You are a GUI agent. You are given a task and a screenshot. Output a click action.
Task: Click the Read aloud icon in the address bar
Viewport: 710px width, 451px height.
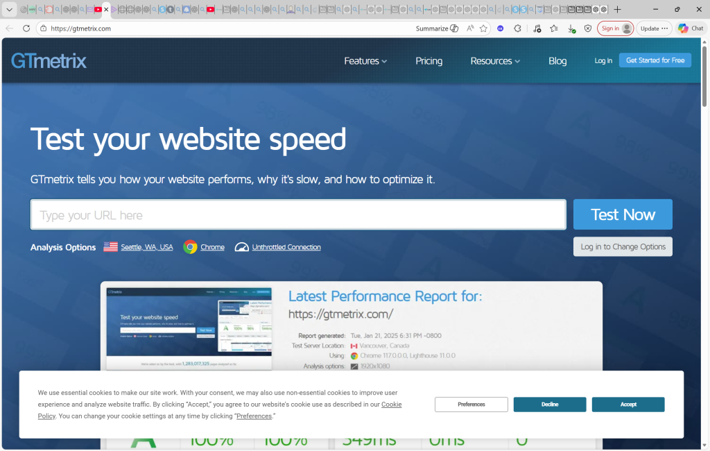point(471,28)
